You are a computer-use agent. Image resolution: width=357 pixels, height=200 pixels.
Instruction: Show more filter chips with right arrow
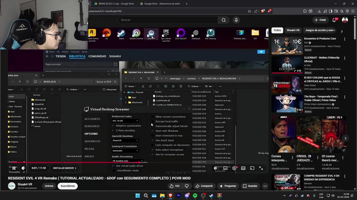pyautogui.click(x=342, y=31)
